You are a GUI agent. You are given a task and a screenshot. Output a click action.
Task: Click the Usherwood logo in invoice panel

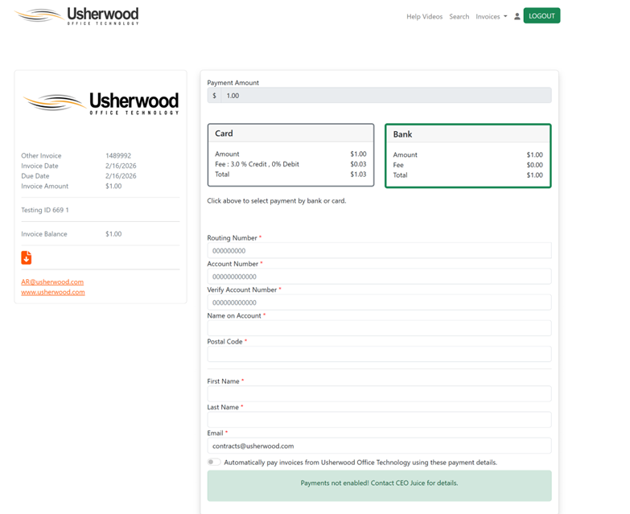tap(101, 103)
